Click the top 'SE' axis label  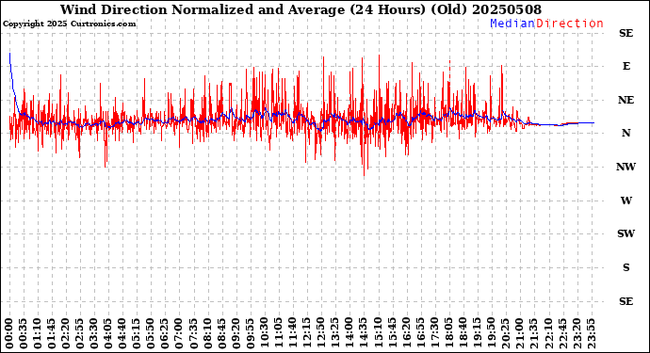[x=626, y=33]
